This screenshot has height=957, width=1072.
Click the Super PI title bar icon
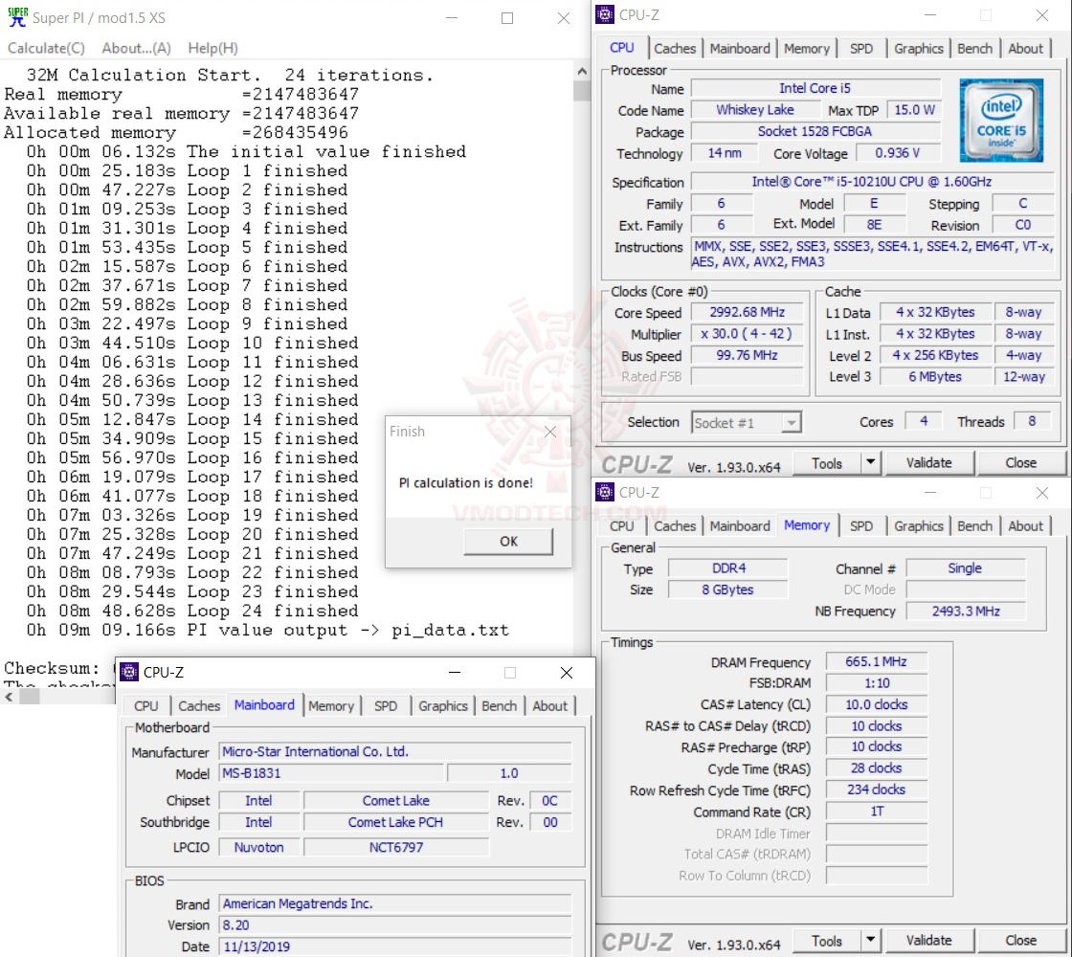point(16,17)
